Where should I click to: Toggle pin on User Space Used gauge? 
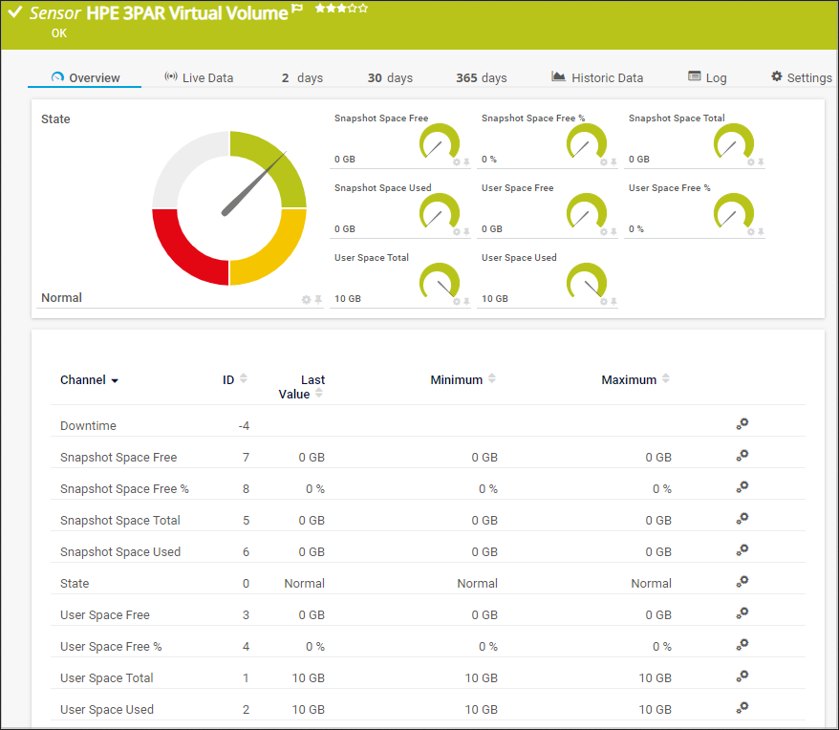[x=613, y=302]
